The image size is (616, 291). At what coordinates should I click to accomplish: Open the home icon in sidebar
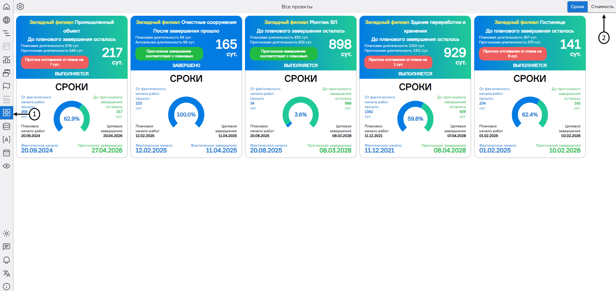coord(6,7)
